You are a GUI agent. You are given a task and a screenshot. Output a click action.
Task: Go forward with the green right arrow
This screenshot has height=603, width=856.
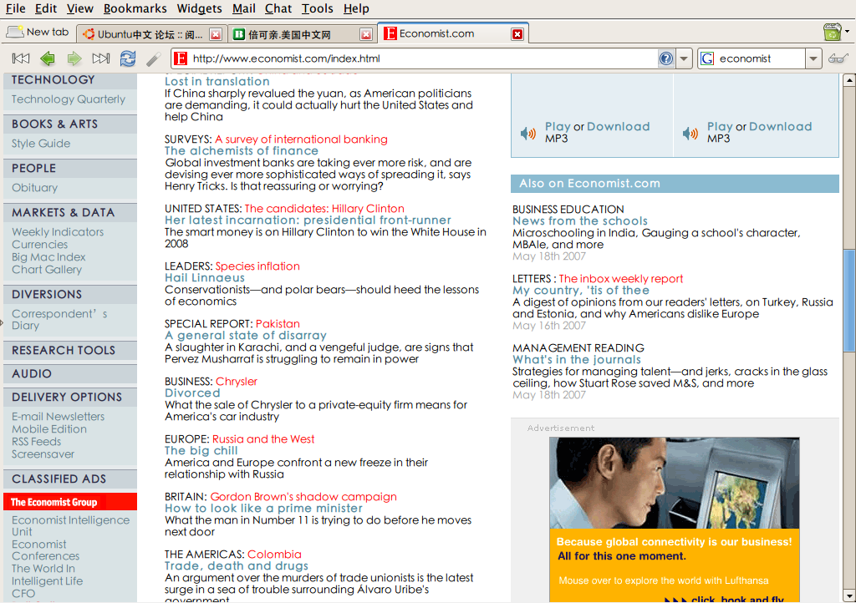tap(74, 58)
